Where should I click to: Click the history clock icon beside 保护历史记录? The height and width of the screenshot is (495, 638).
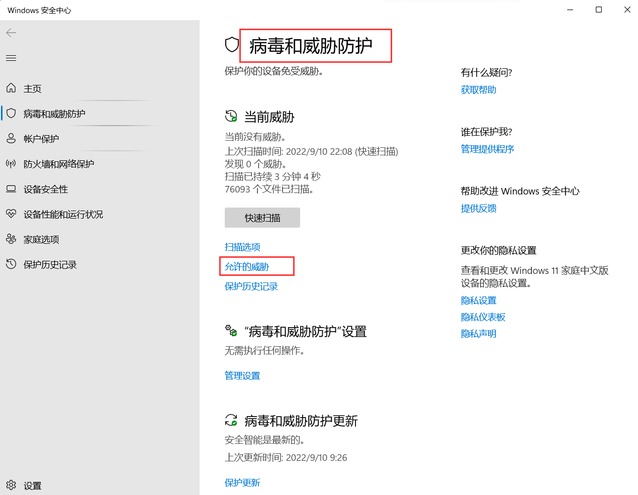(11, 264)
